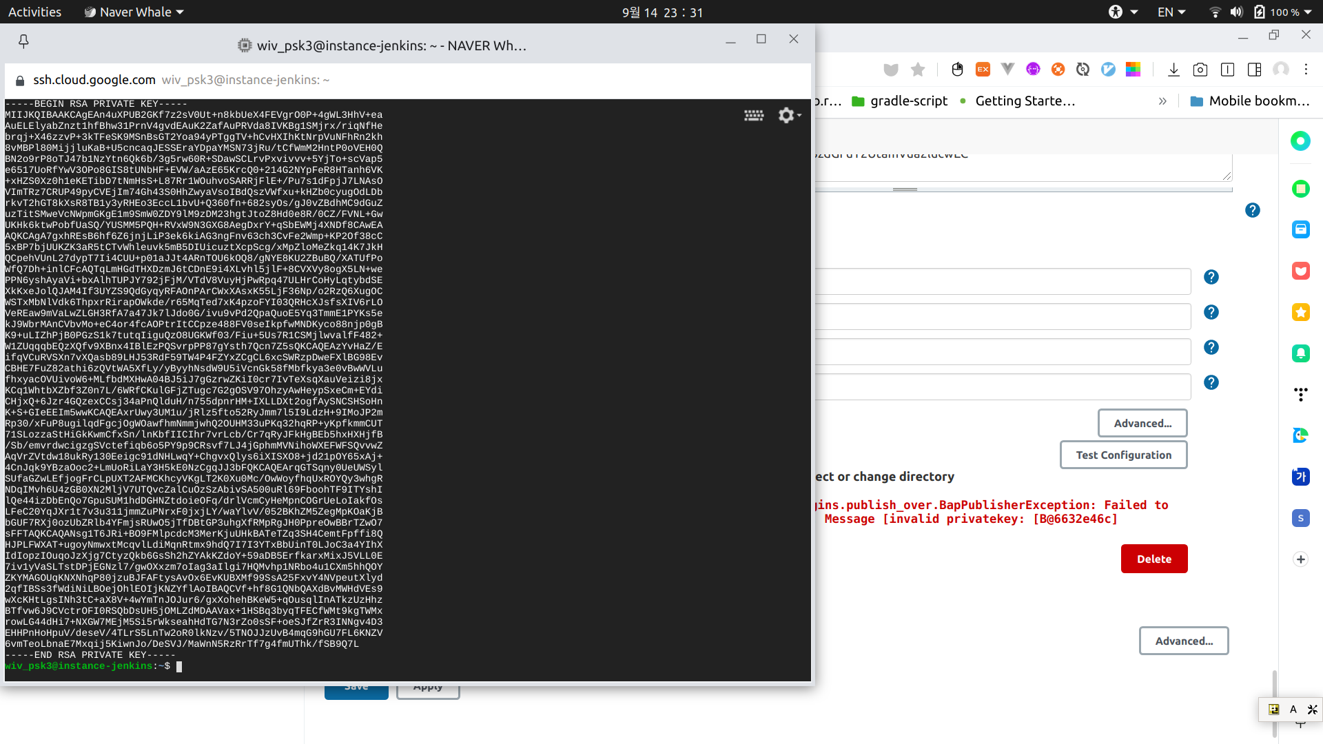Click the colorful grid extension icon

1133,70
